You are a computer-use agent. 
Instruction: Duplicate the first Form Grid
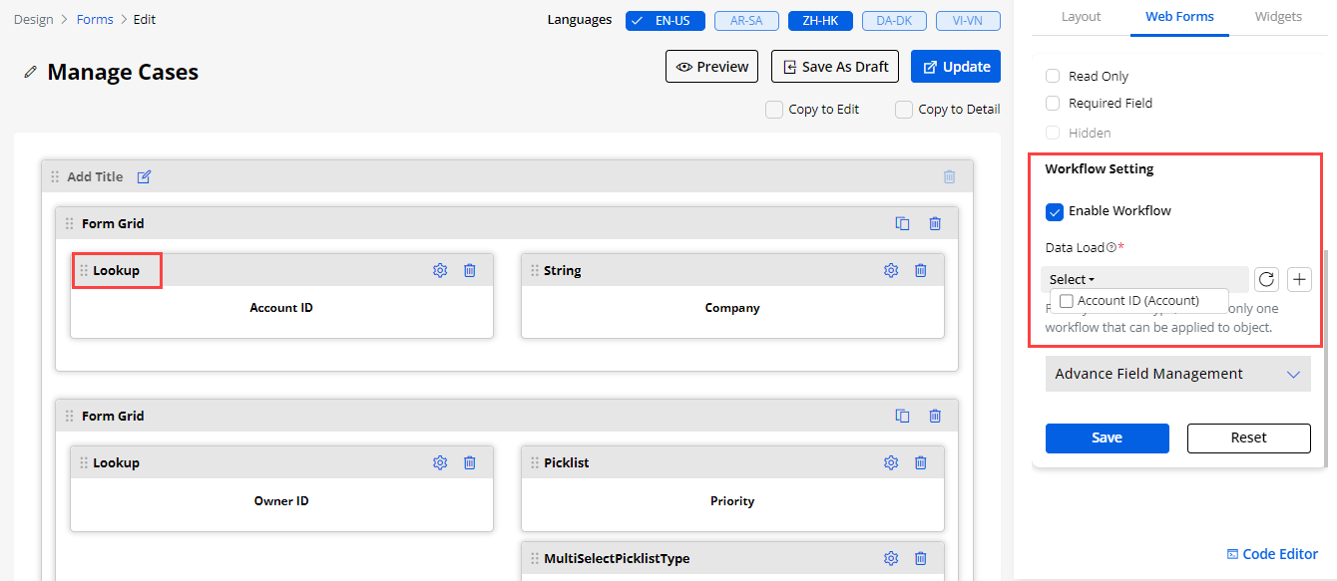(902, 223)
